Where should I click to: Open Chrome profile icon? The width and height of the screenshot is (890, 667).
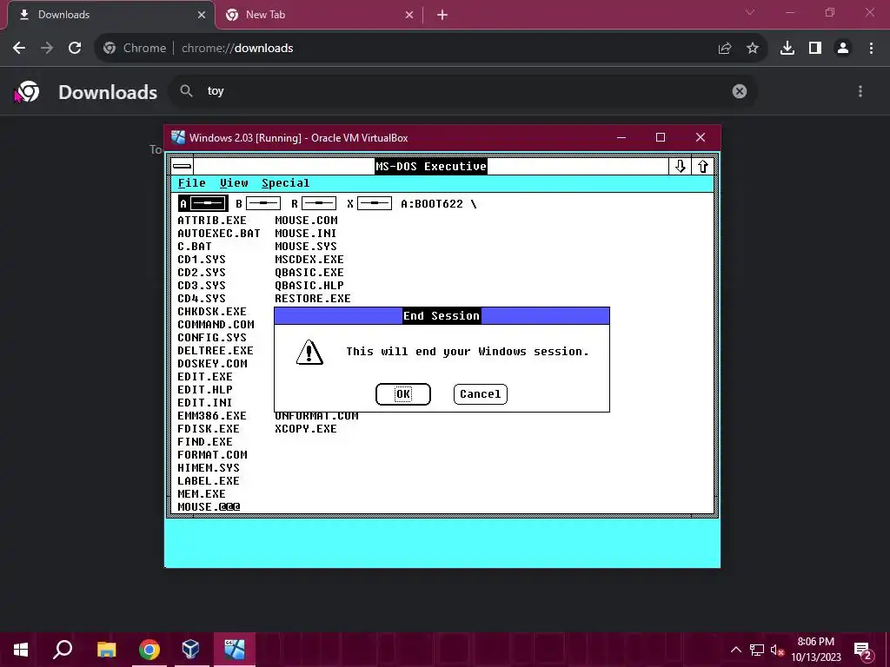point(843,49)
